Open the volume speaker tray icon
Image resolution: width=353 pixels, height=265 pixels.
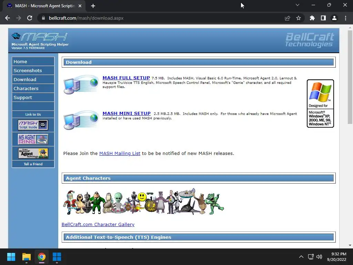tap(319, 257)
